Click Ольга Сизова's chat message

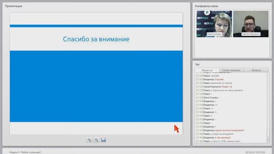pos(208,98)
